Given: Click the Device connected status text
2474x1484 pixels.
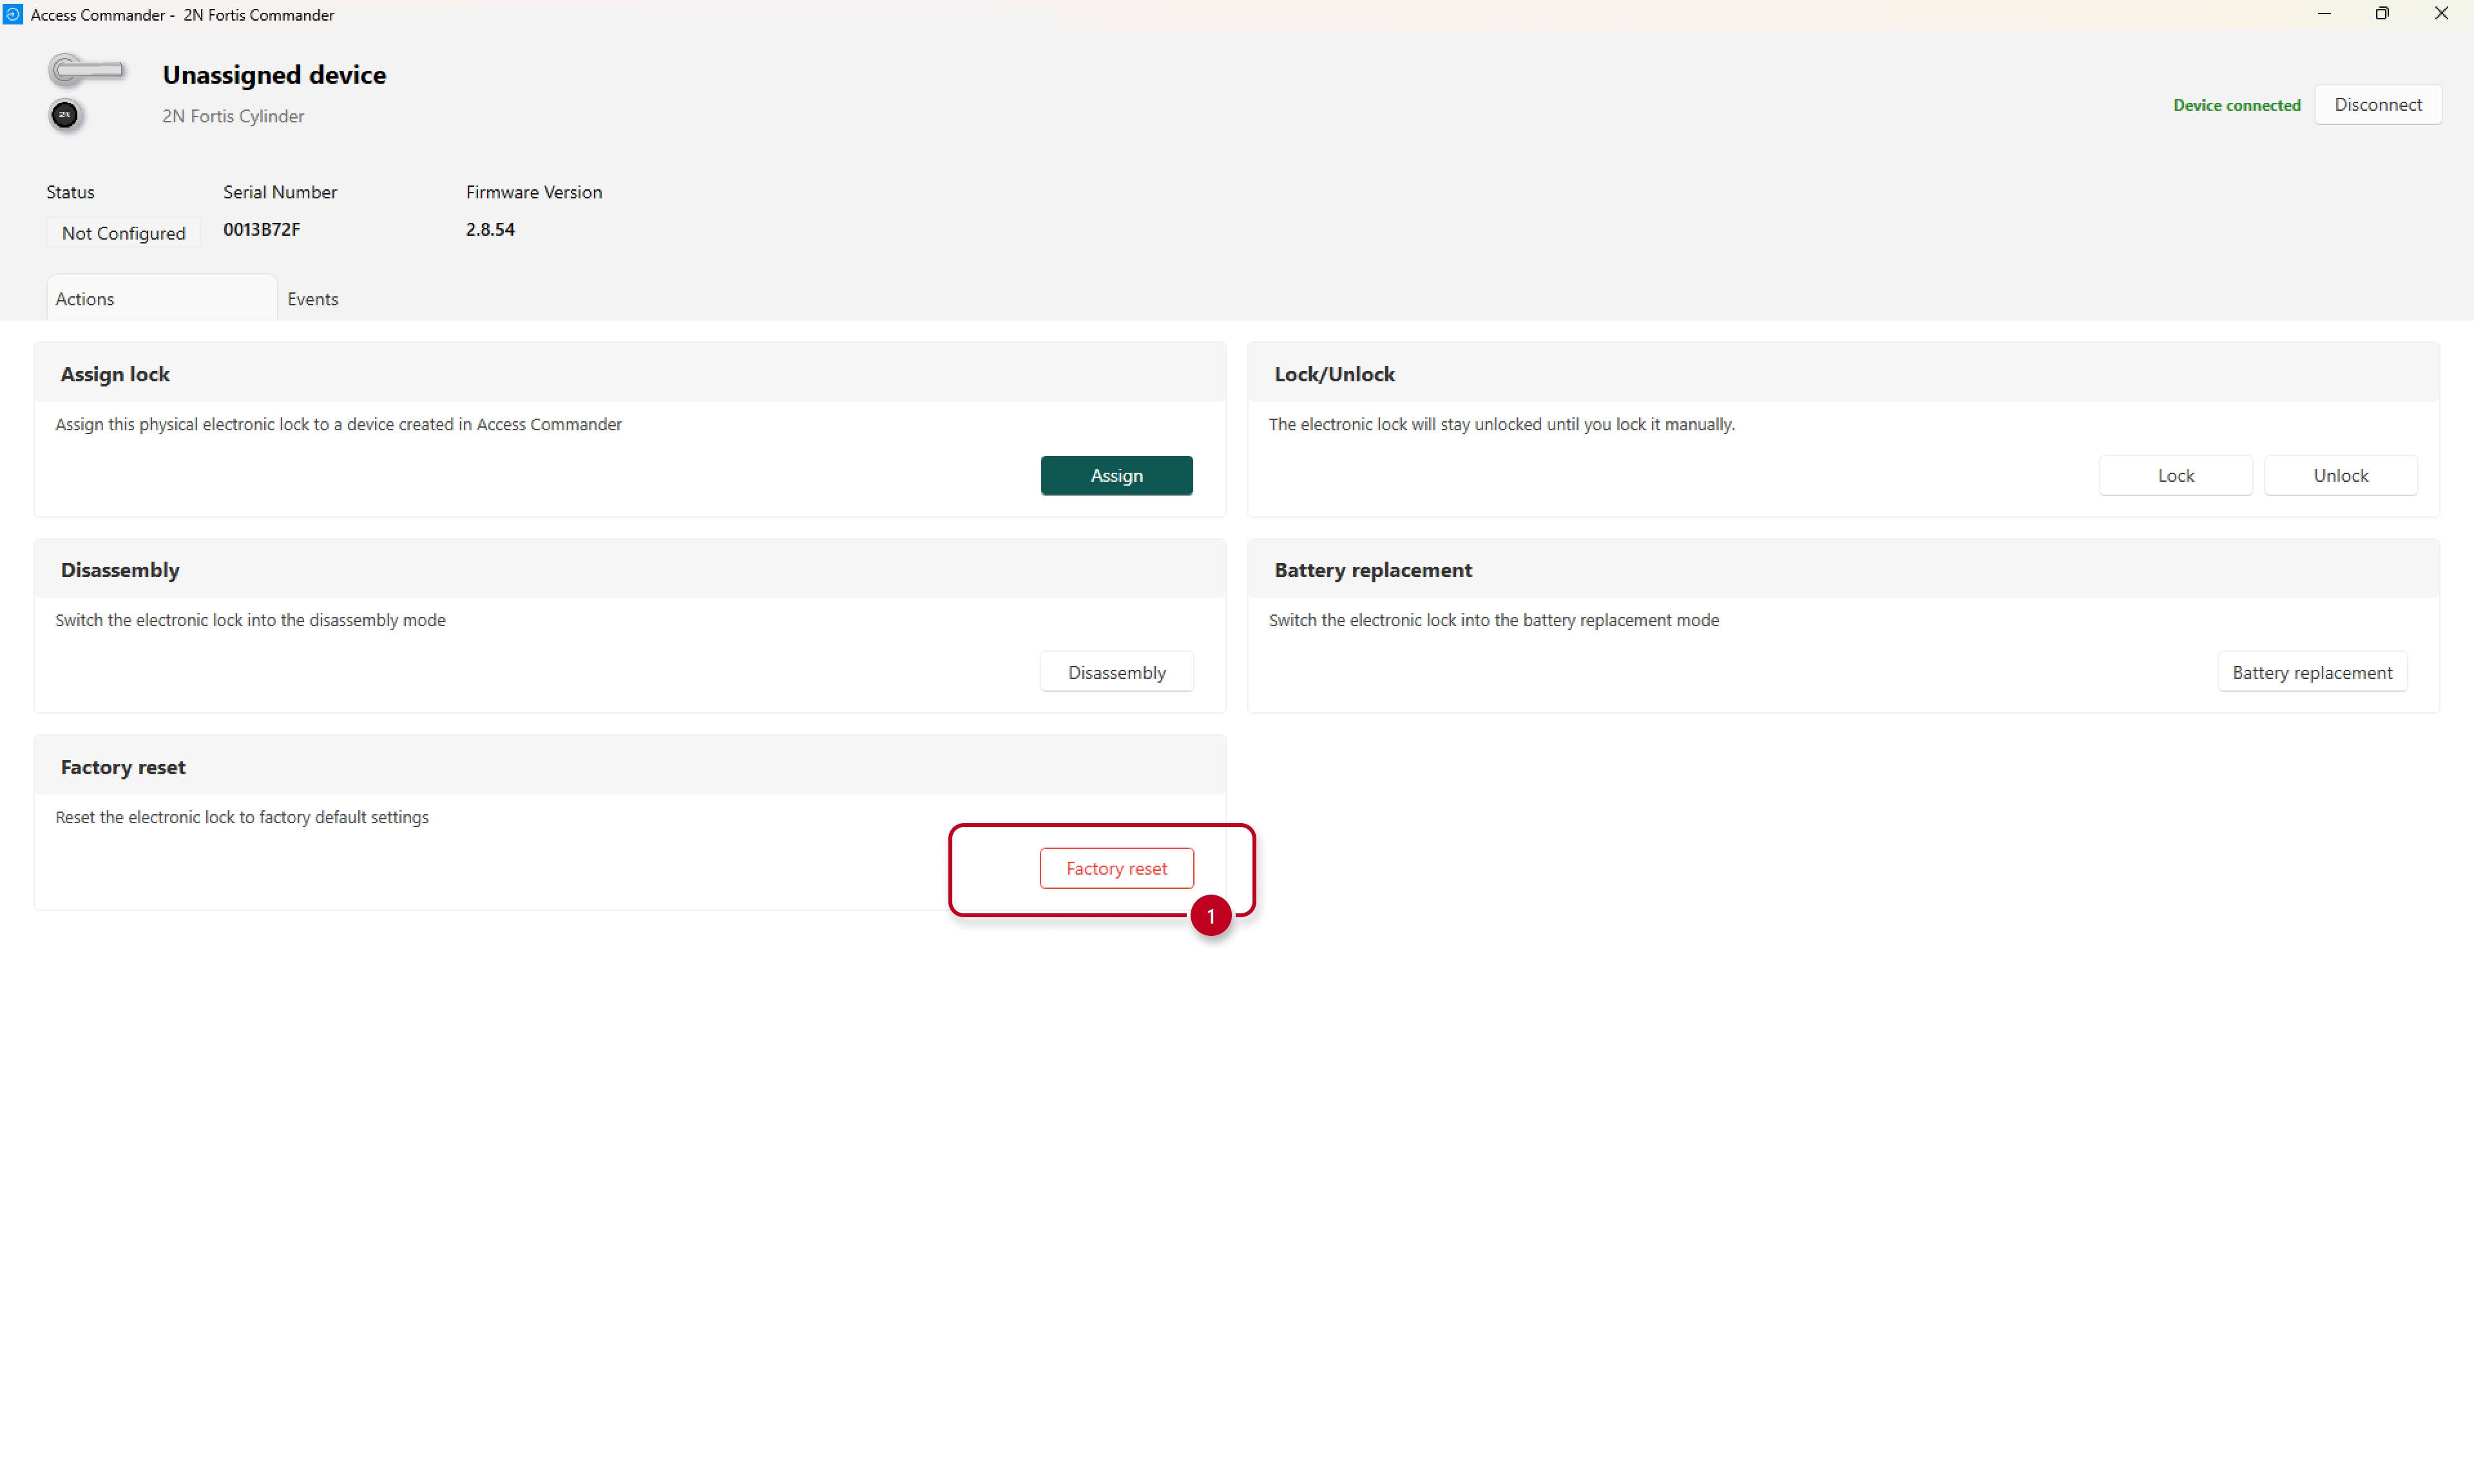Looking at the screenshot, I should [2236, 105].
